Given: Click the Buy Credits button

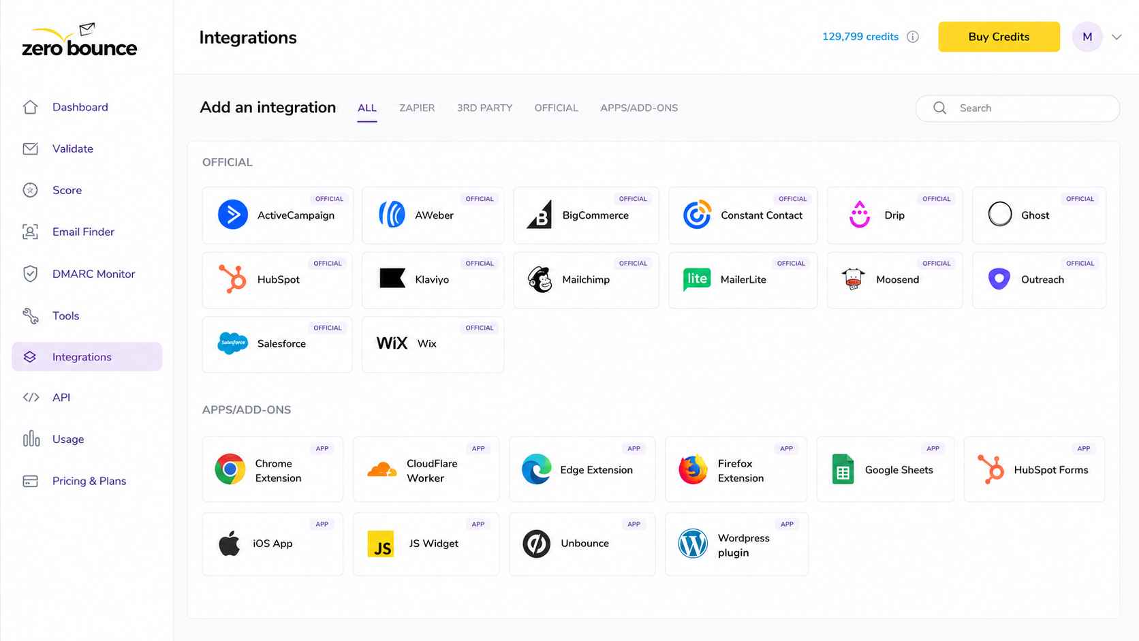Looking at the screenshot, I should [999, 37].
